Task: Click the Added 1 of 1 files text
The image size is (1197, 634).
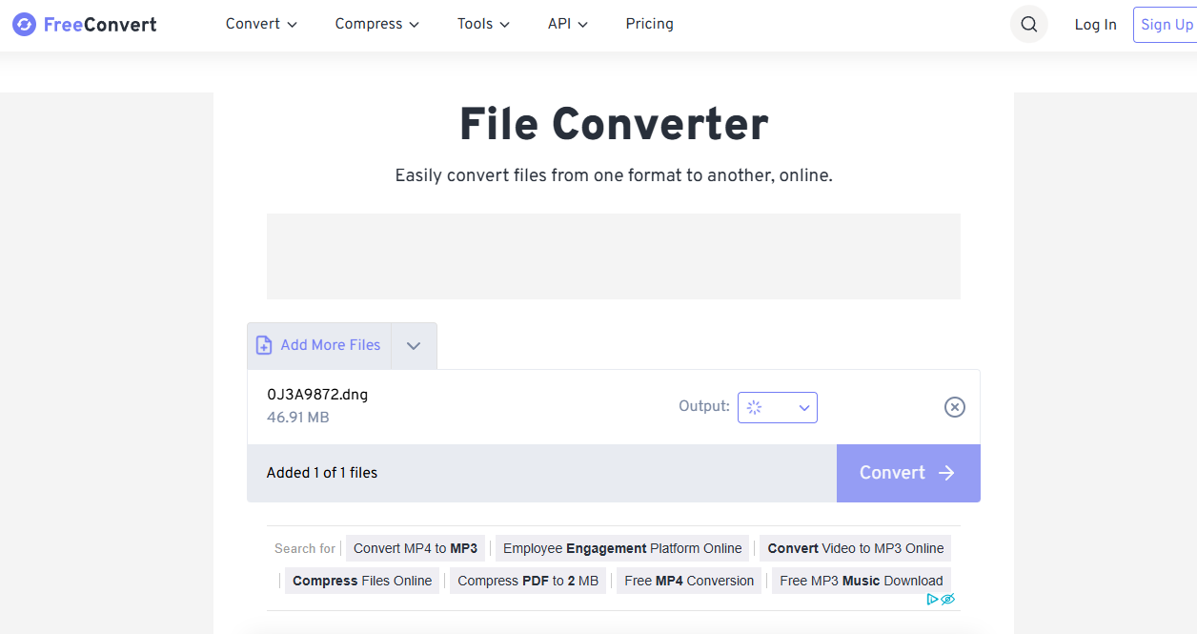Action: tap(322, 473)
